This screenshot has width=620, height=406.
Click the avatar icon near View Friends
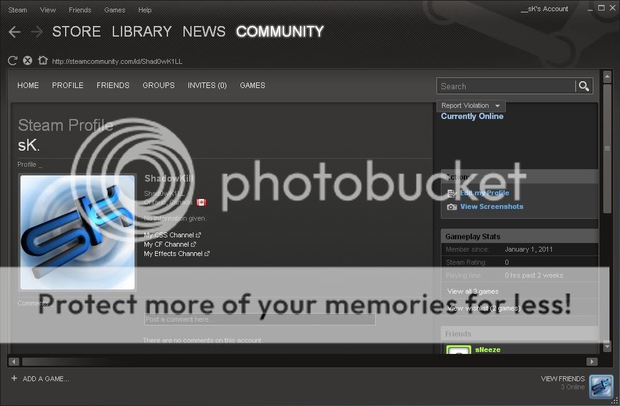click(x=601, y=386)
